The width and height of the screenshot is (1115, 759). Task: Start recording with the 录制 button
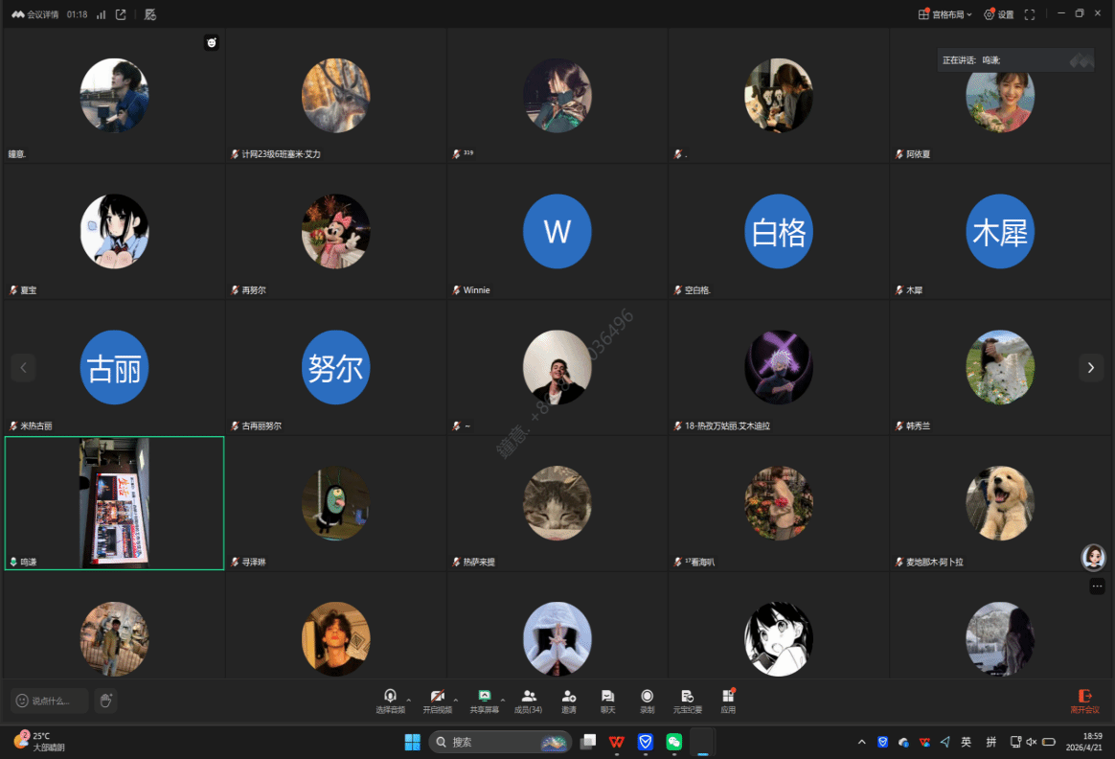point(648,701)
